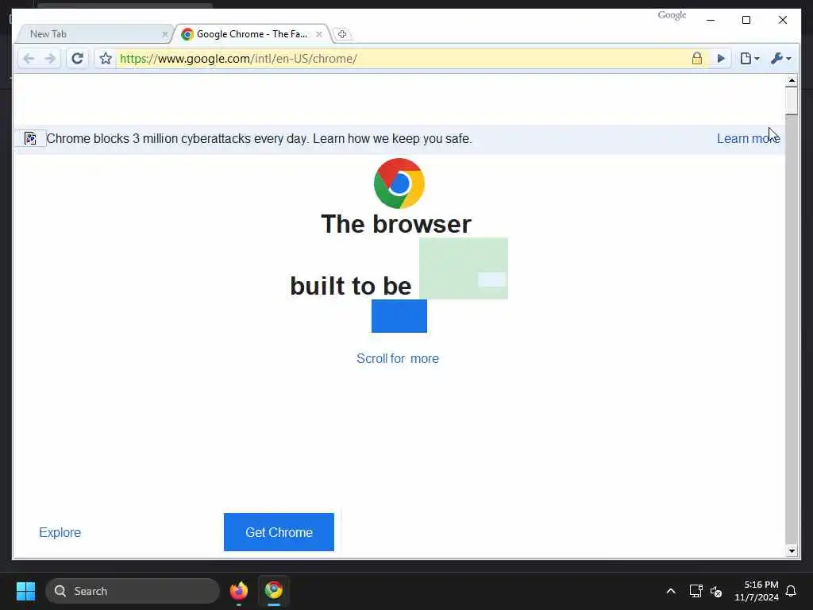813x610 pixels.
Task: Open the page menu dropdown
Action: pos(749,59)
